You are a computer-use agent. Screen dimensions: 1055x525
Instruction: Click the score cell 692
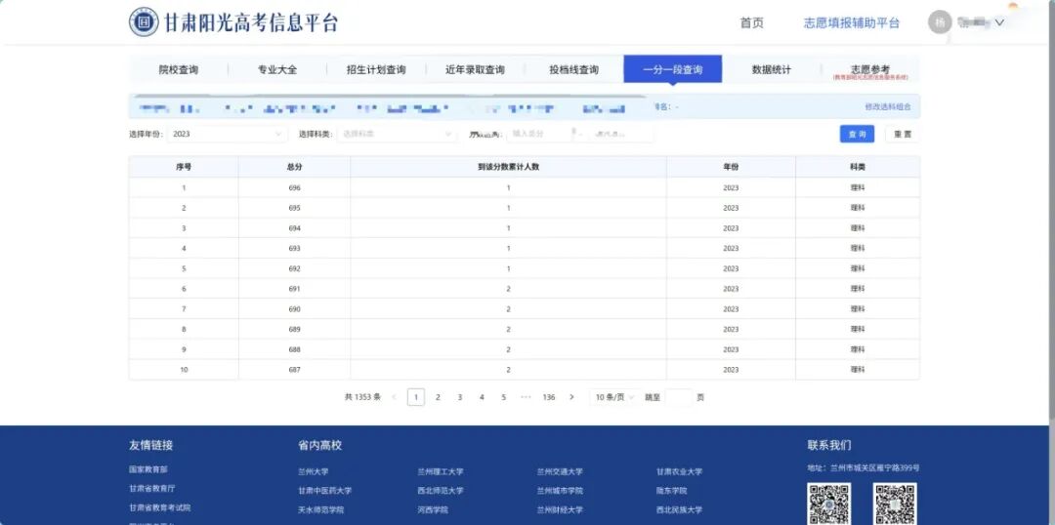click(x=294, y=268)
